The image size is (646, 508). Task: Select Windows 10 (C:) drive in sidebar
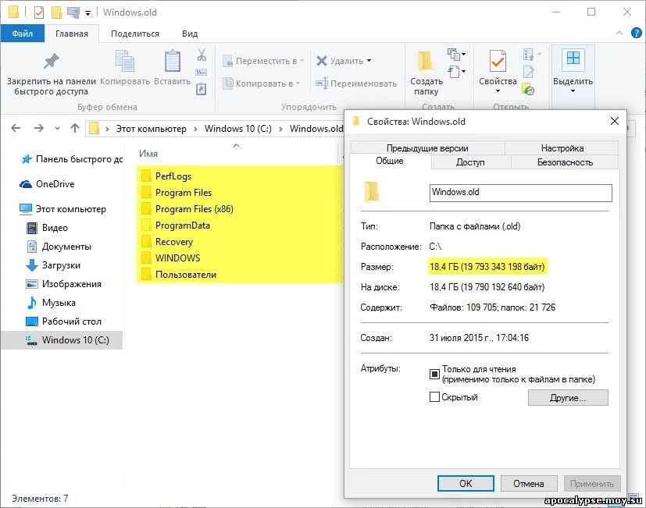coord(62,340)
